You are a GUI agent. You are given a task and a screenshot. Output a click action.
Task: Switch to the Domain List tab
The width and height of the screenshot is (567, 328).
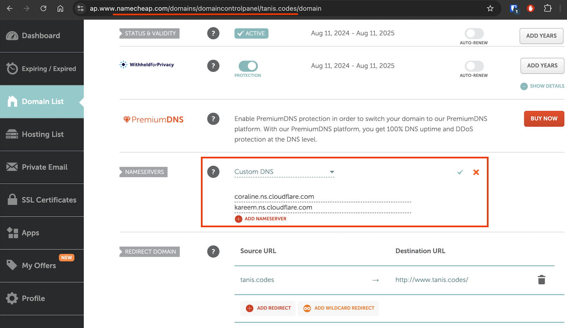coord(42,101)
